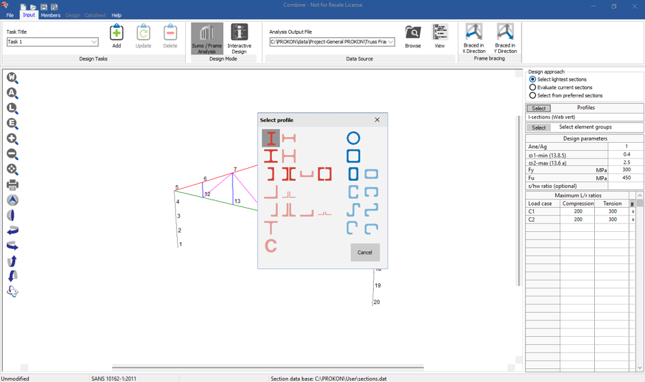Open the Members tab
The image size is (645, 382).
click(51, 15)
